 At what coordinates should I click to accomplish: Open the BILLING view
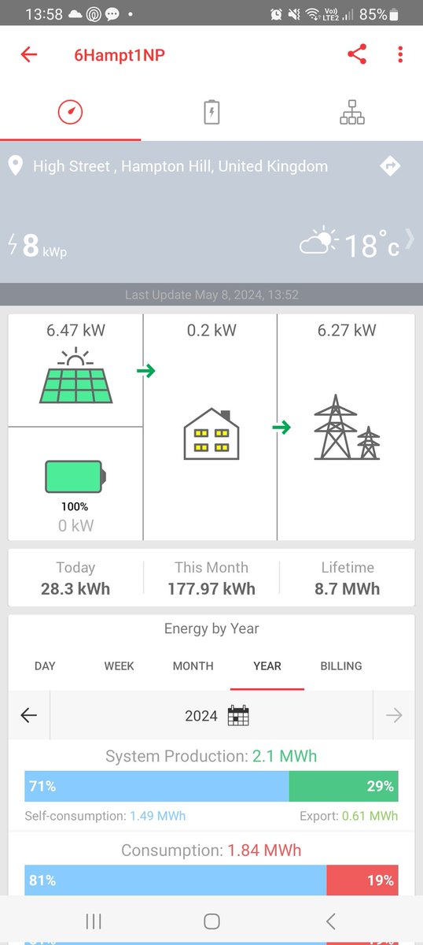pyautogui.click(x=341, y=666)
